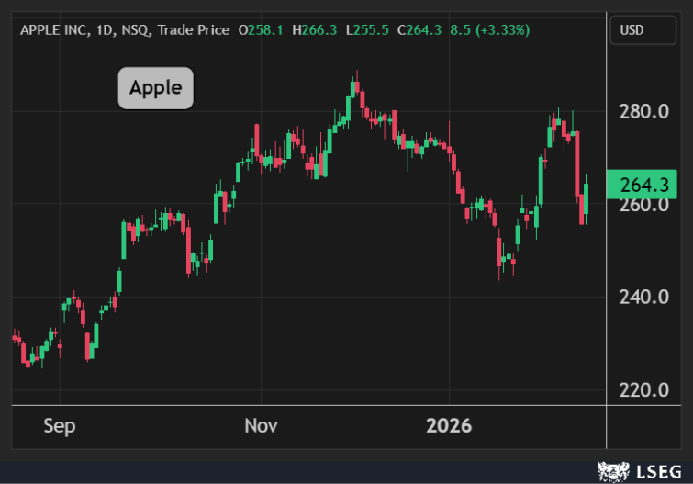Click the latest green candle on chart
The width and height of the screenshot is (693, 484).
click(x=586, y=198)
